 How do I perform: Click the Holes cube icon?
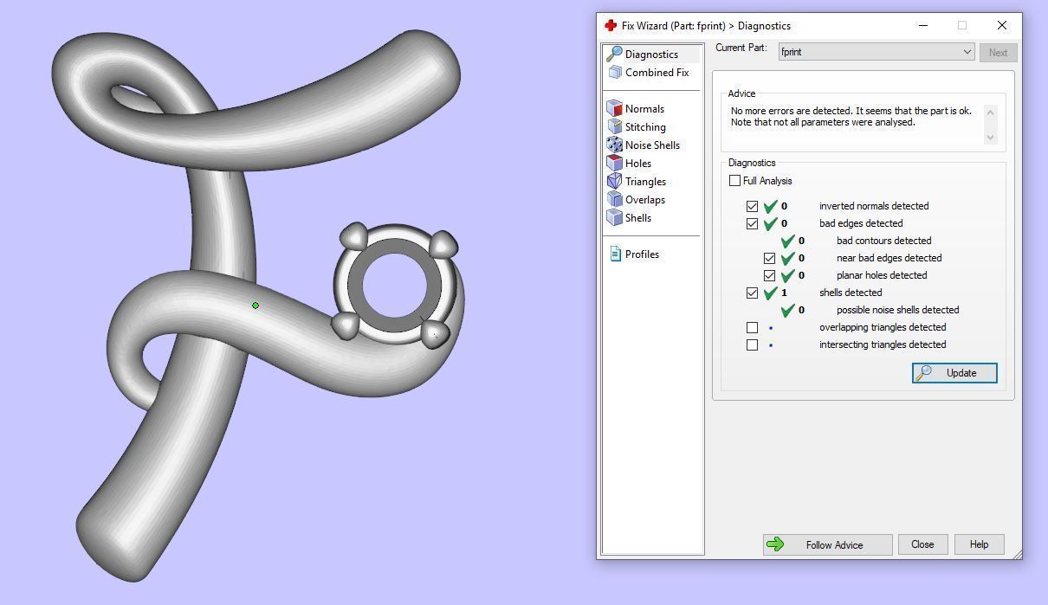pos(614,163)
